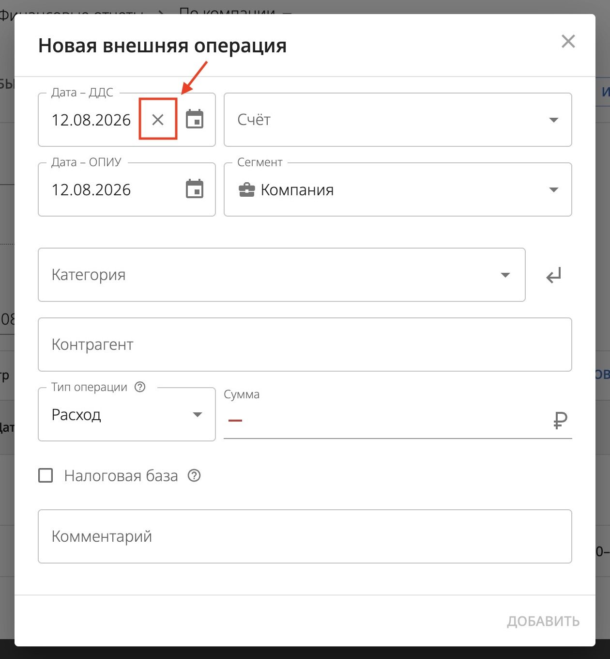This screenshot has height=659, width=610.
Task: Open help tooltip for Налоговая база
Action: coord(194,476)
